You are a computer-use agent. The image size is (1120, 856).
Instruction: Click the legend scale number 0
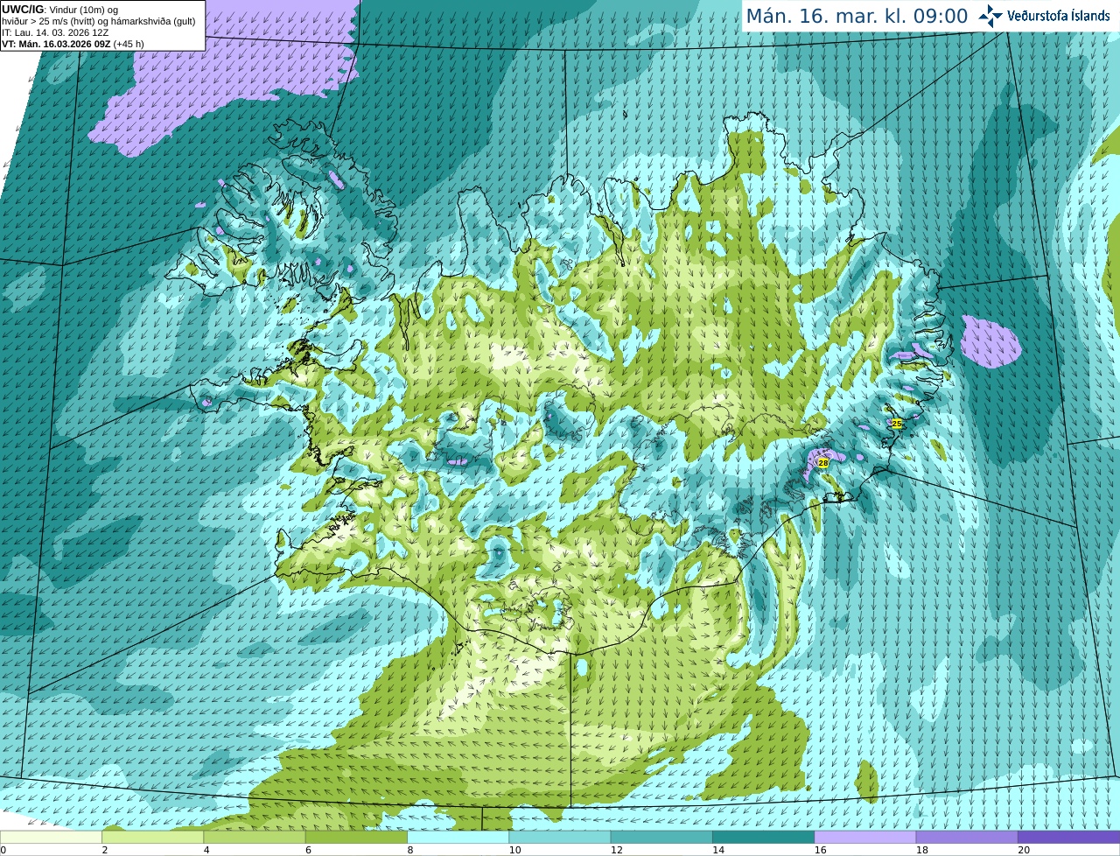(x=3, y=850)
